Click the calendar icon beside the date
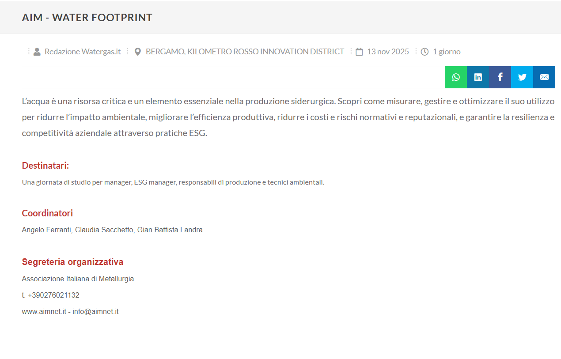Image resolution: width=561 pixels, height=359 pixels. pyautogui.click(x=359, y=52)
